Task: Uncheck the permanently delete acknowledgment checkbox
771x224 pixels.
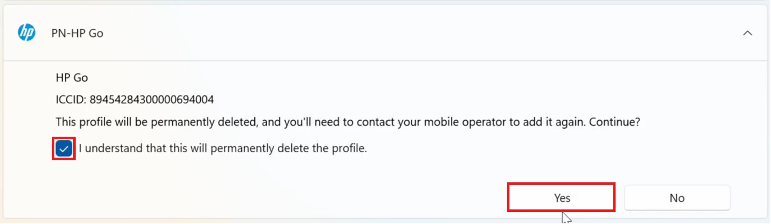Action: pos(64,149)
